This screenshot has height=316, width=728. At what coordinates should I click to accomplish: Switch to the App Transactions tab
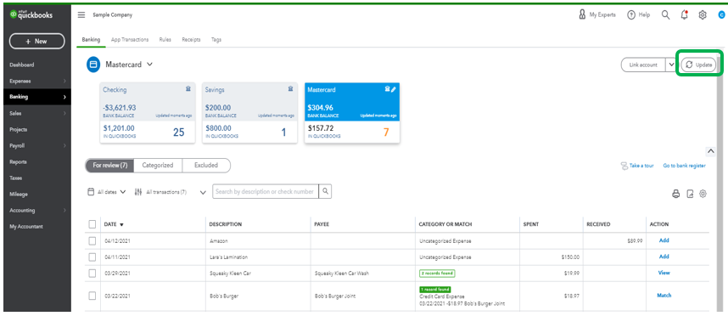click(x=130, y=40)
